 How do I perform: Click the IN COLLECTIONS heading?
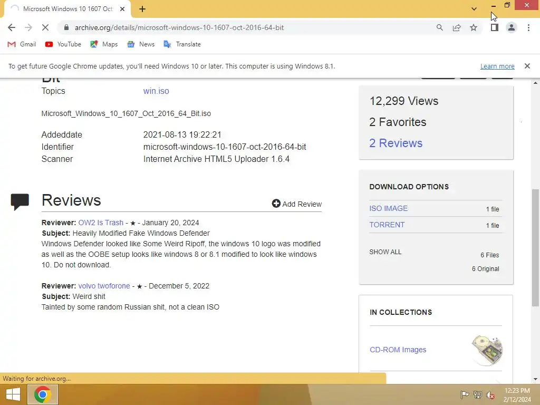click(x=401, y=312)
